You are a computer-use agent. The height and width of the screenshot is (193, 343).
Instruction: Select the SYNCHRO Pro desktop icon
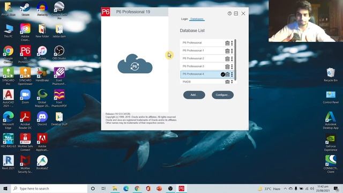[x=9, y=76]
